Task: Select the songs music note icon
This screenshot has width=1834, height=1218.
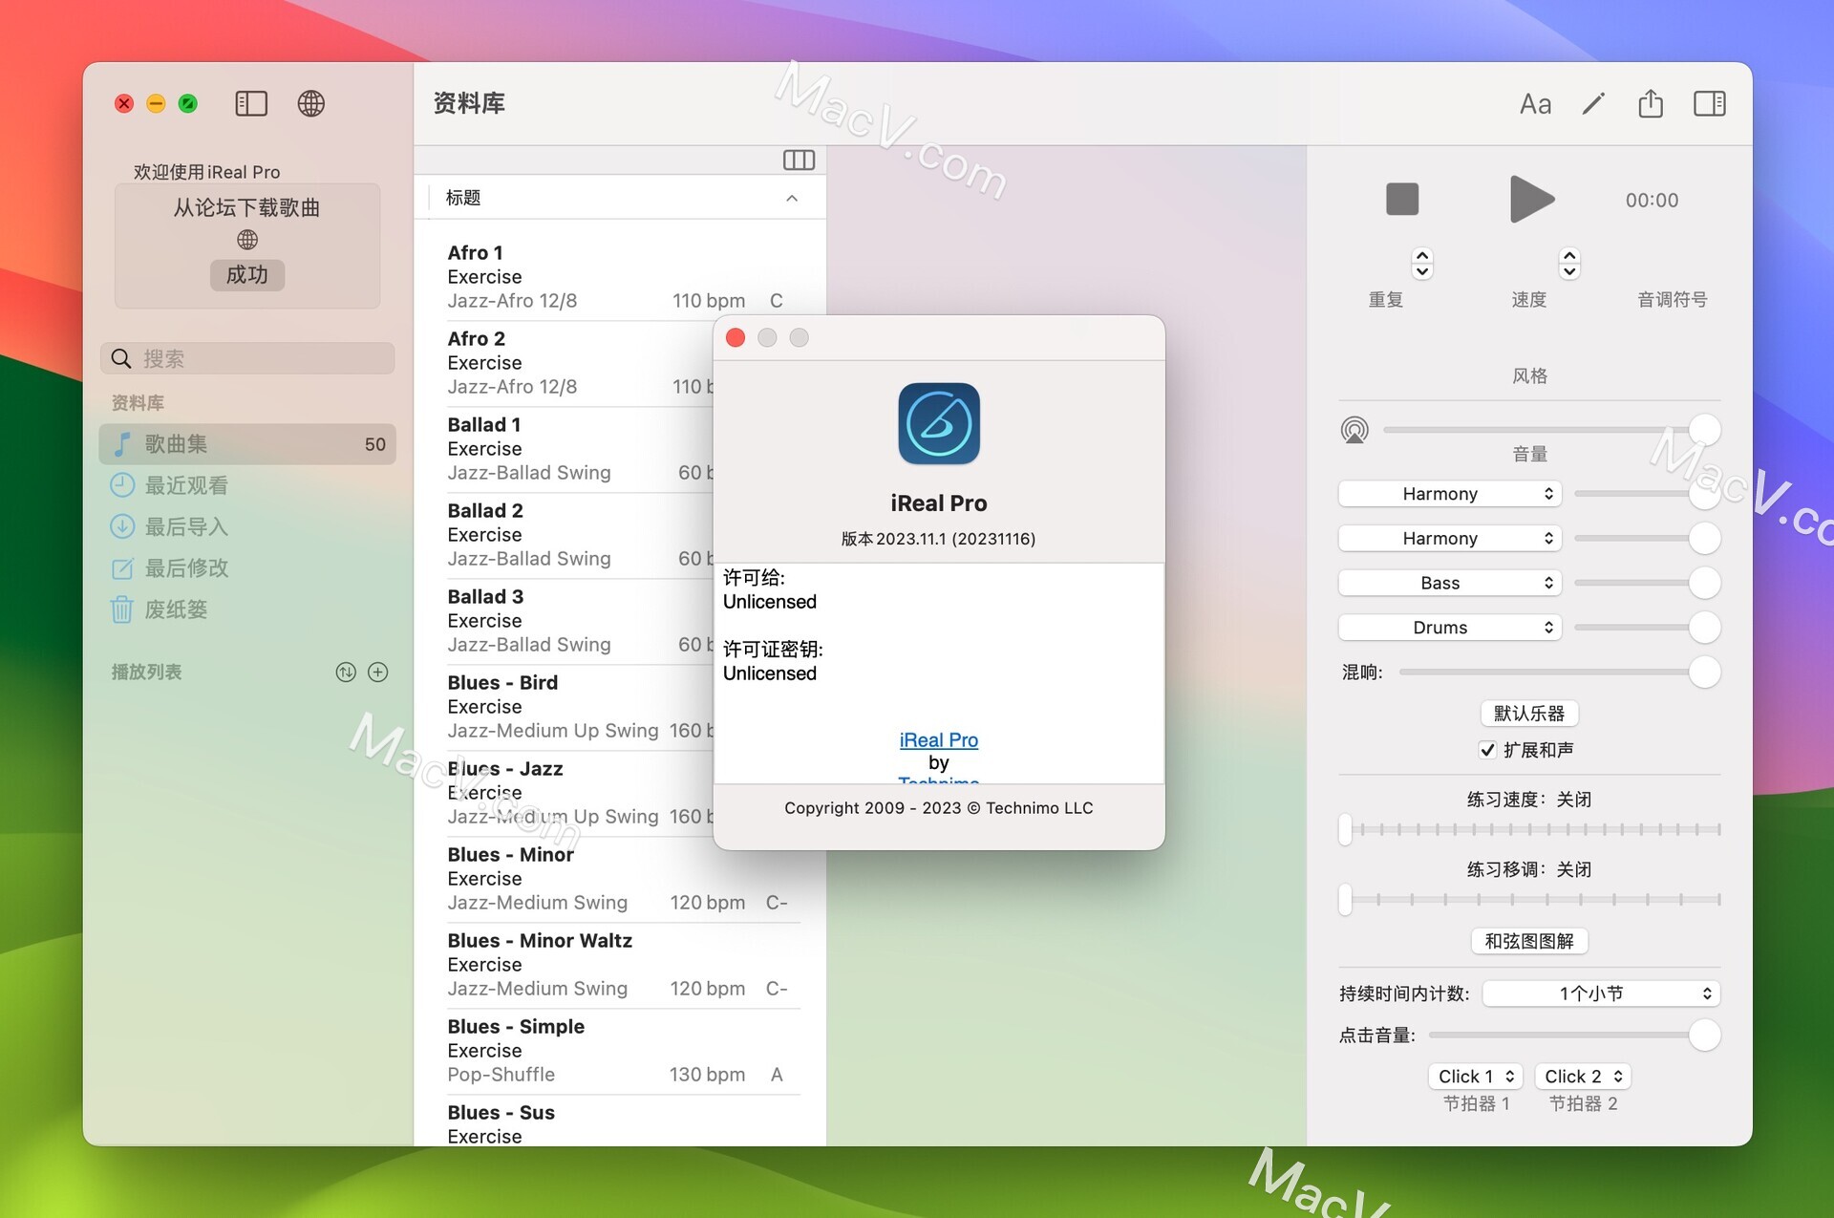Action: [x=122, y=444]
